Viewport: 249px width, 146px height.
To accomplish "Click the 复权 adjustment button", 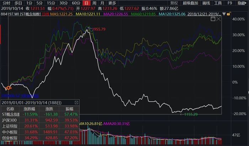I will click(174, 3).
